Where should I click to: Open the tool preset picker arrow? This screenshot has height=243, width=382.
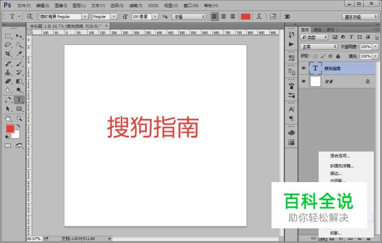(x=19, y=16)
